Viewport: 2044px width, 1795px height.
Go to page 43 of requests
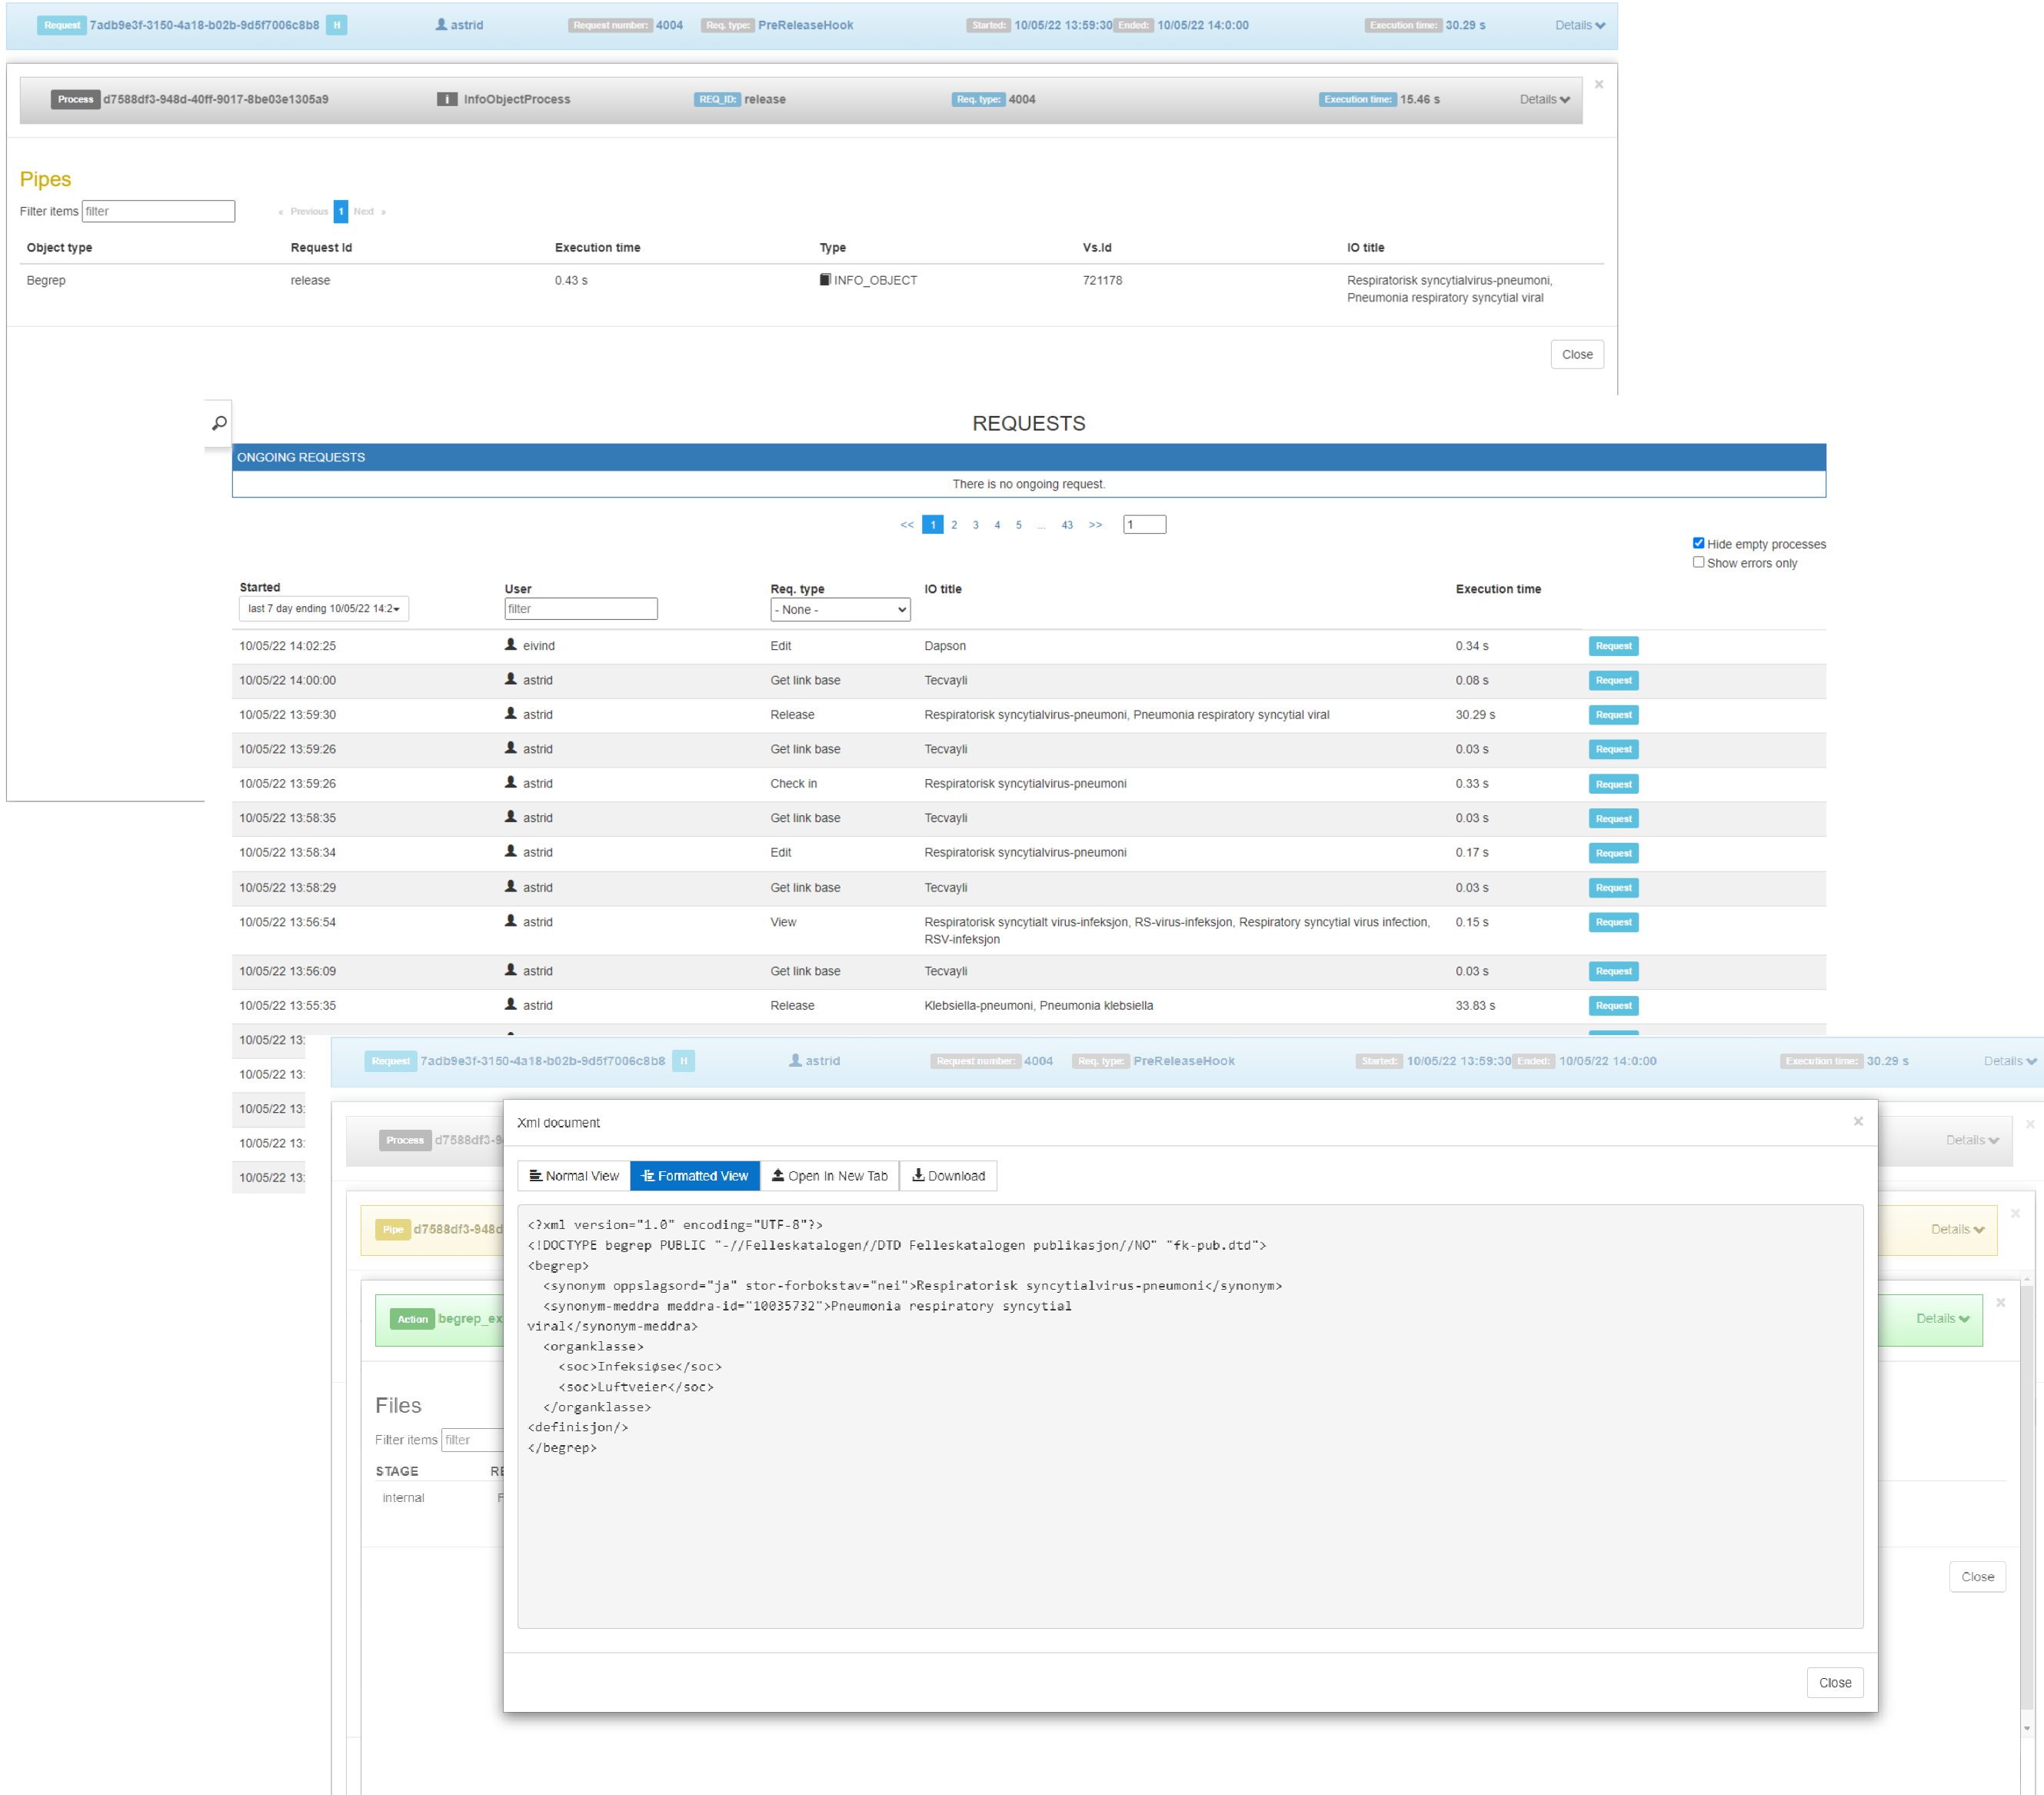[1066, 525]
